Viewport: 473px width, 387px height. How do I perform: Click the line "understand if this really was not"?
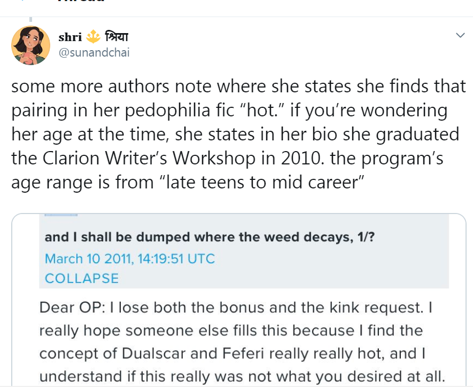pos(243,376)
